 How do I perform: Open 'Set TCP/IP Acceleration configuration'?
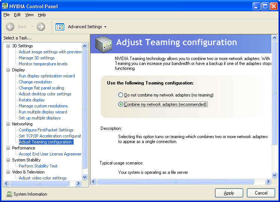tap(50, 136)
